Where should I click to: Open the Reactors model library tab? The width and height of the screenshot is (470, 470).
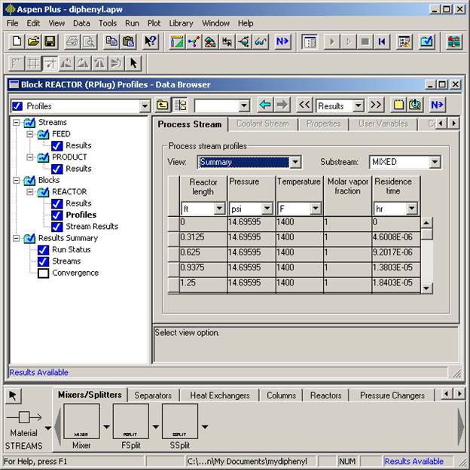tap(326, 395)
